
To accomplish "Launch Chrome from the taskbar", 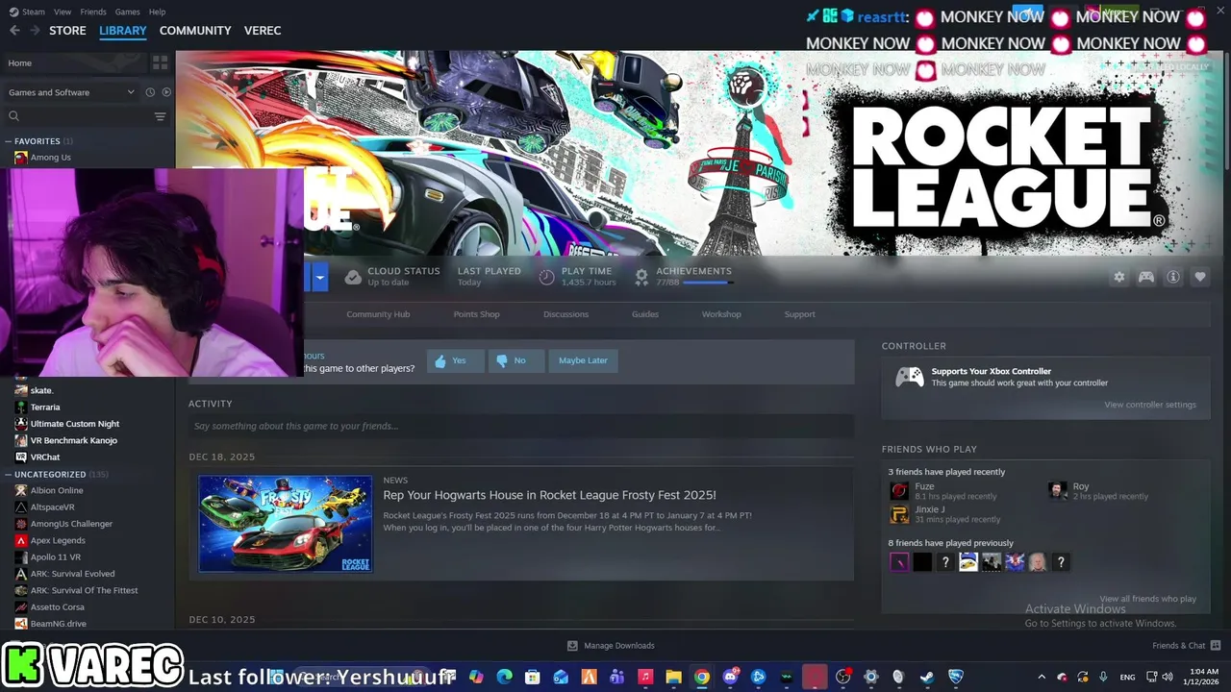I will click(702, 678).
